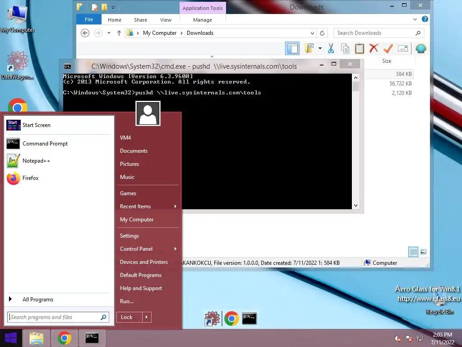The width and height of the screenshot is (462, 347).
Task: Click the red X Delete icon
Action: click(x=374, y=48)
